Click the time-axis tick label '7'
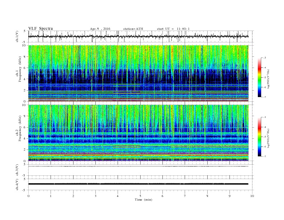This screenshot has width=284, height=220. (185, 196)
